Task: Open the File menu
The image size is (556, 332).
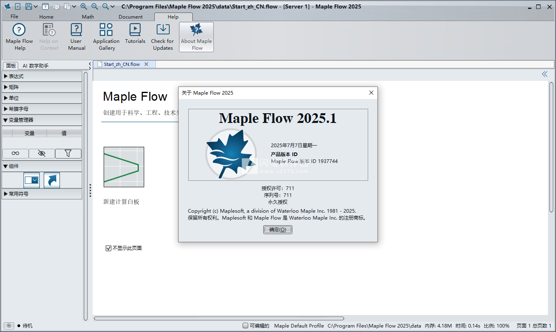Action: coord(15,17)
